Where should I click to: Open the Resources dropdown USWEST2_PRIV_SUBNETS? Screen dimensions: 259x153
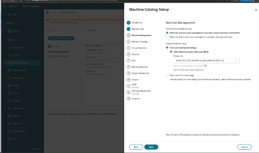206,60
